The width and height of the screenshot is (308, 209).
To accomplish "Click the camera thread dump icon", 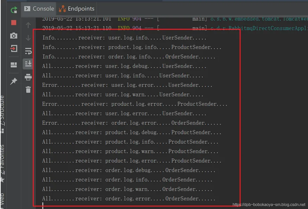I will click(14, 36).
